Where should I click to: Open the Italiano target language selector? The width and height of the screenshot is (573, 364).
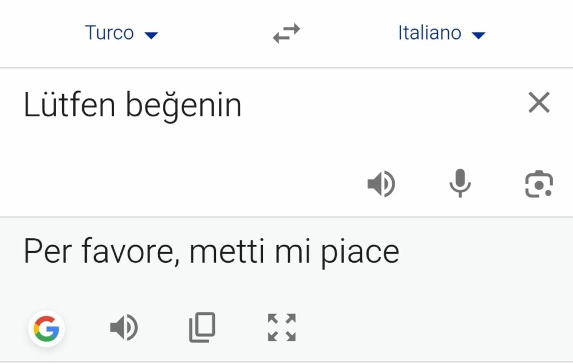click(430, 33)
